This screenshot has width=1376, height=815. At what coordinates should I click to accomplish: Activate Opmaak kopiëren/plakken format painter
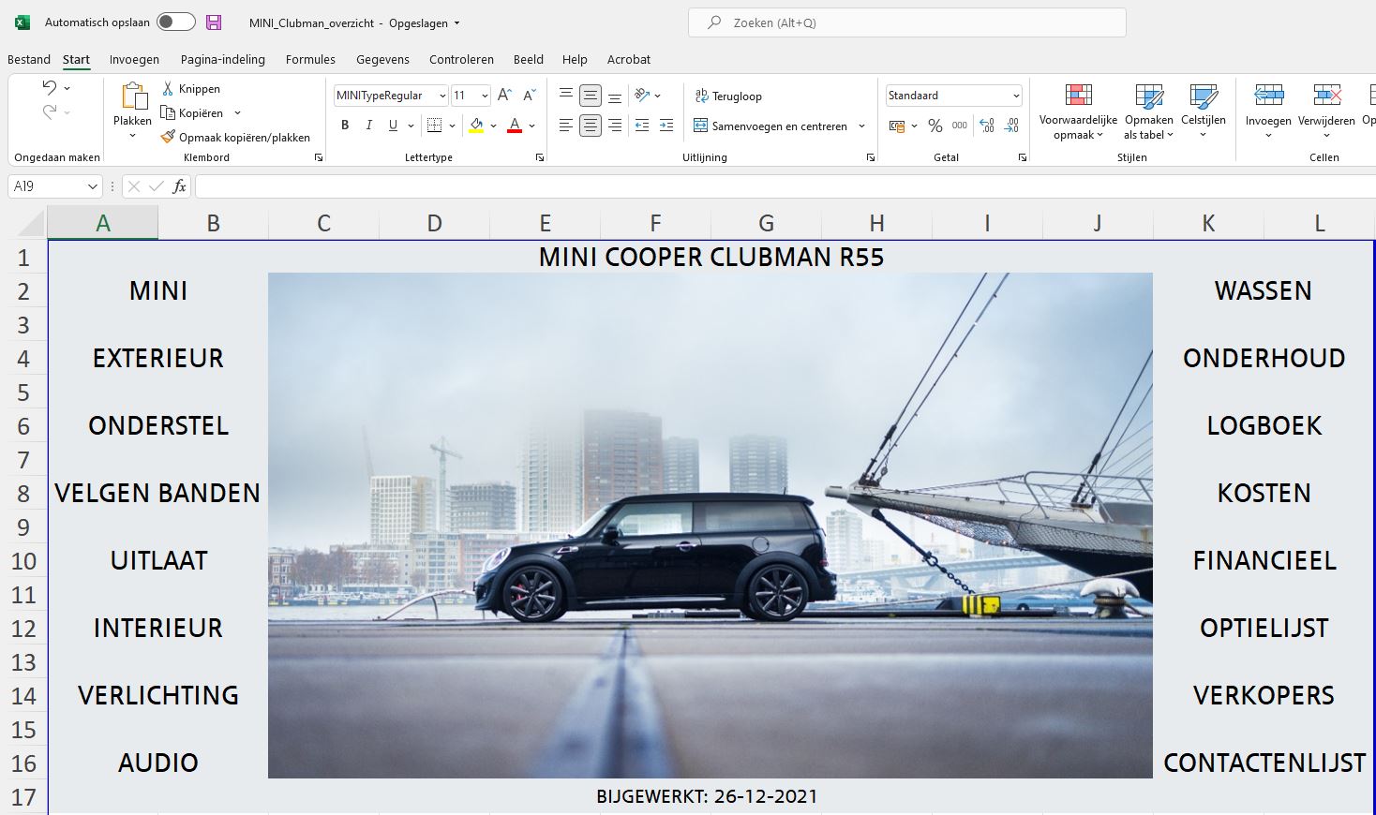pyautogui.click(x=235, y=137)
